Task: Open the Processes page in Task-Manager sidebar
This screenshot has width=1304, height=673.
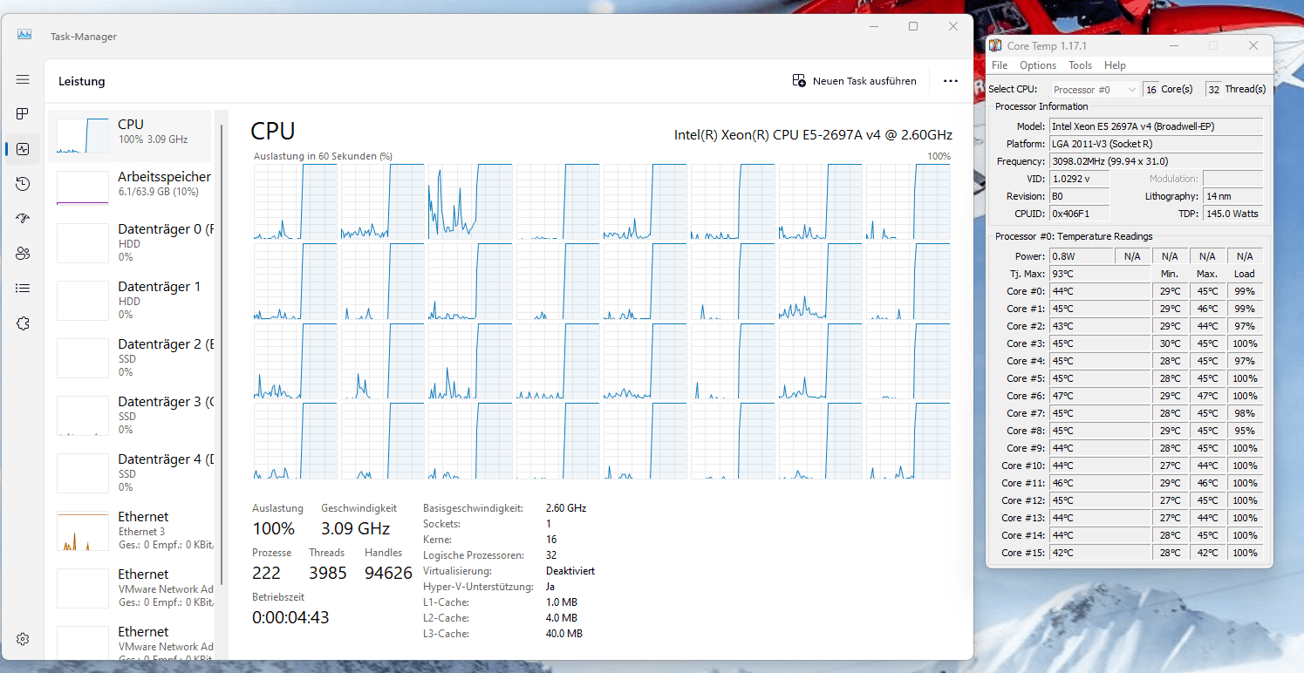Action: tap(23, 114)
